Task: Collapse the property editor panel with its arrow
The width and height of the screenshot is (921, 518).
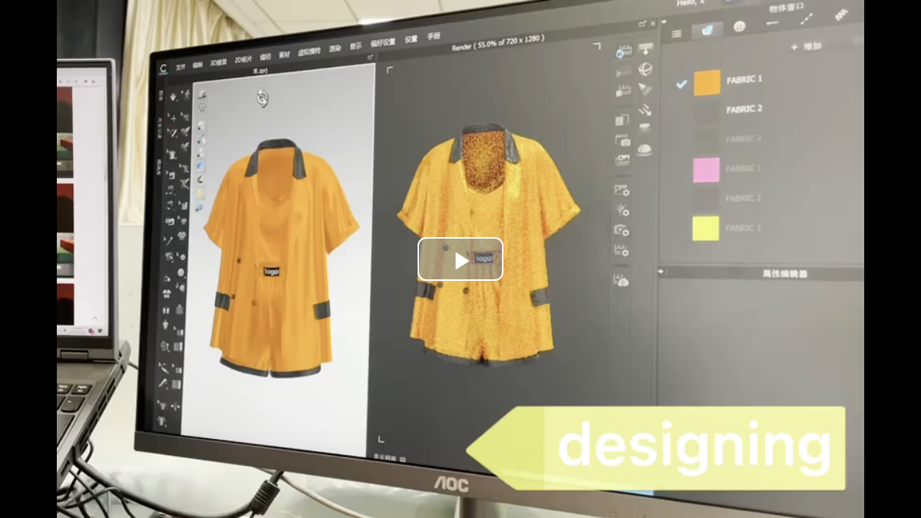Action: point(662,272)
